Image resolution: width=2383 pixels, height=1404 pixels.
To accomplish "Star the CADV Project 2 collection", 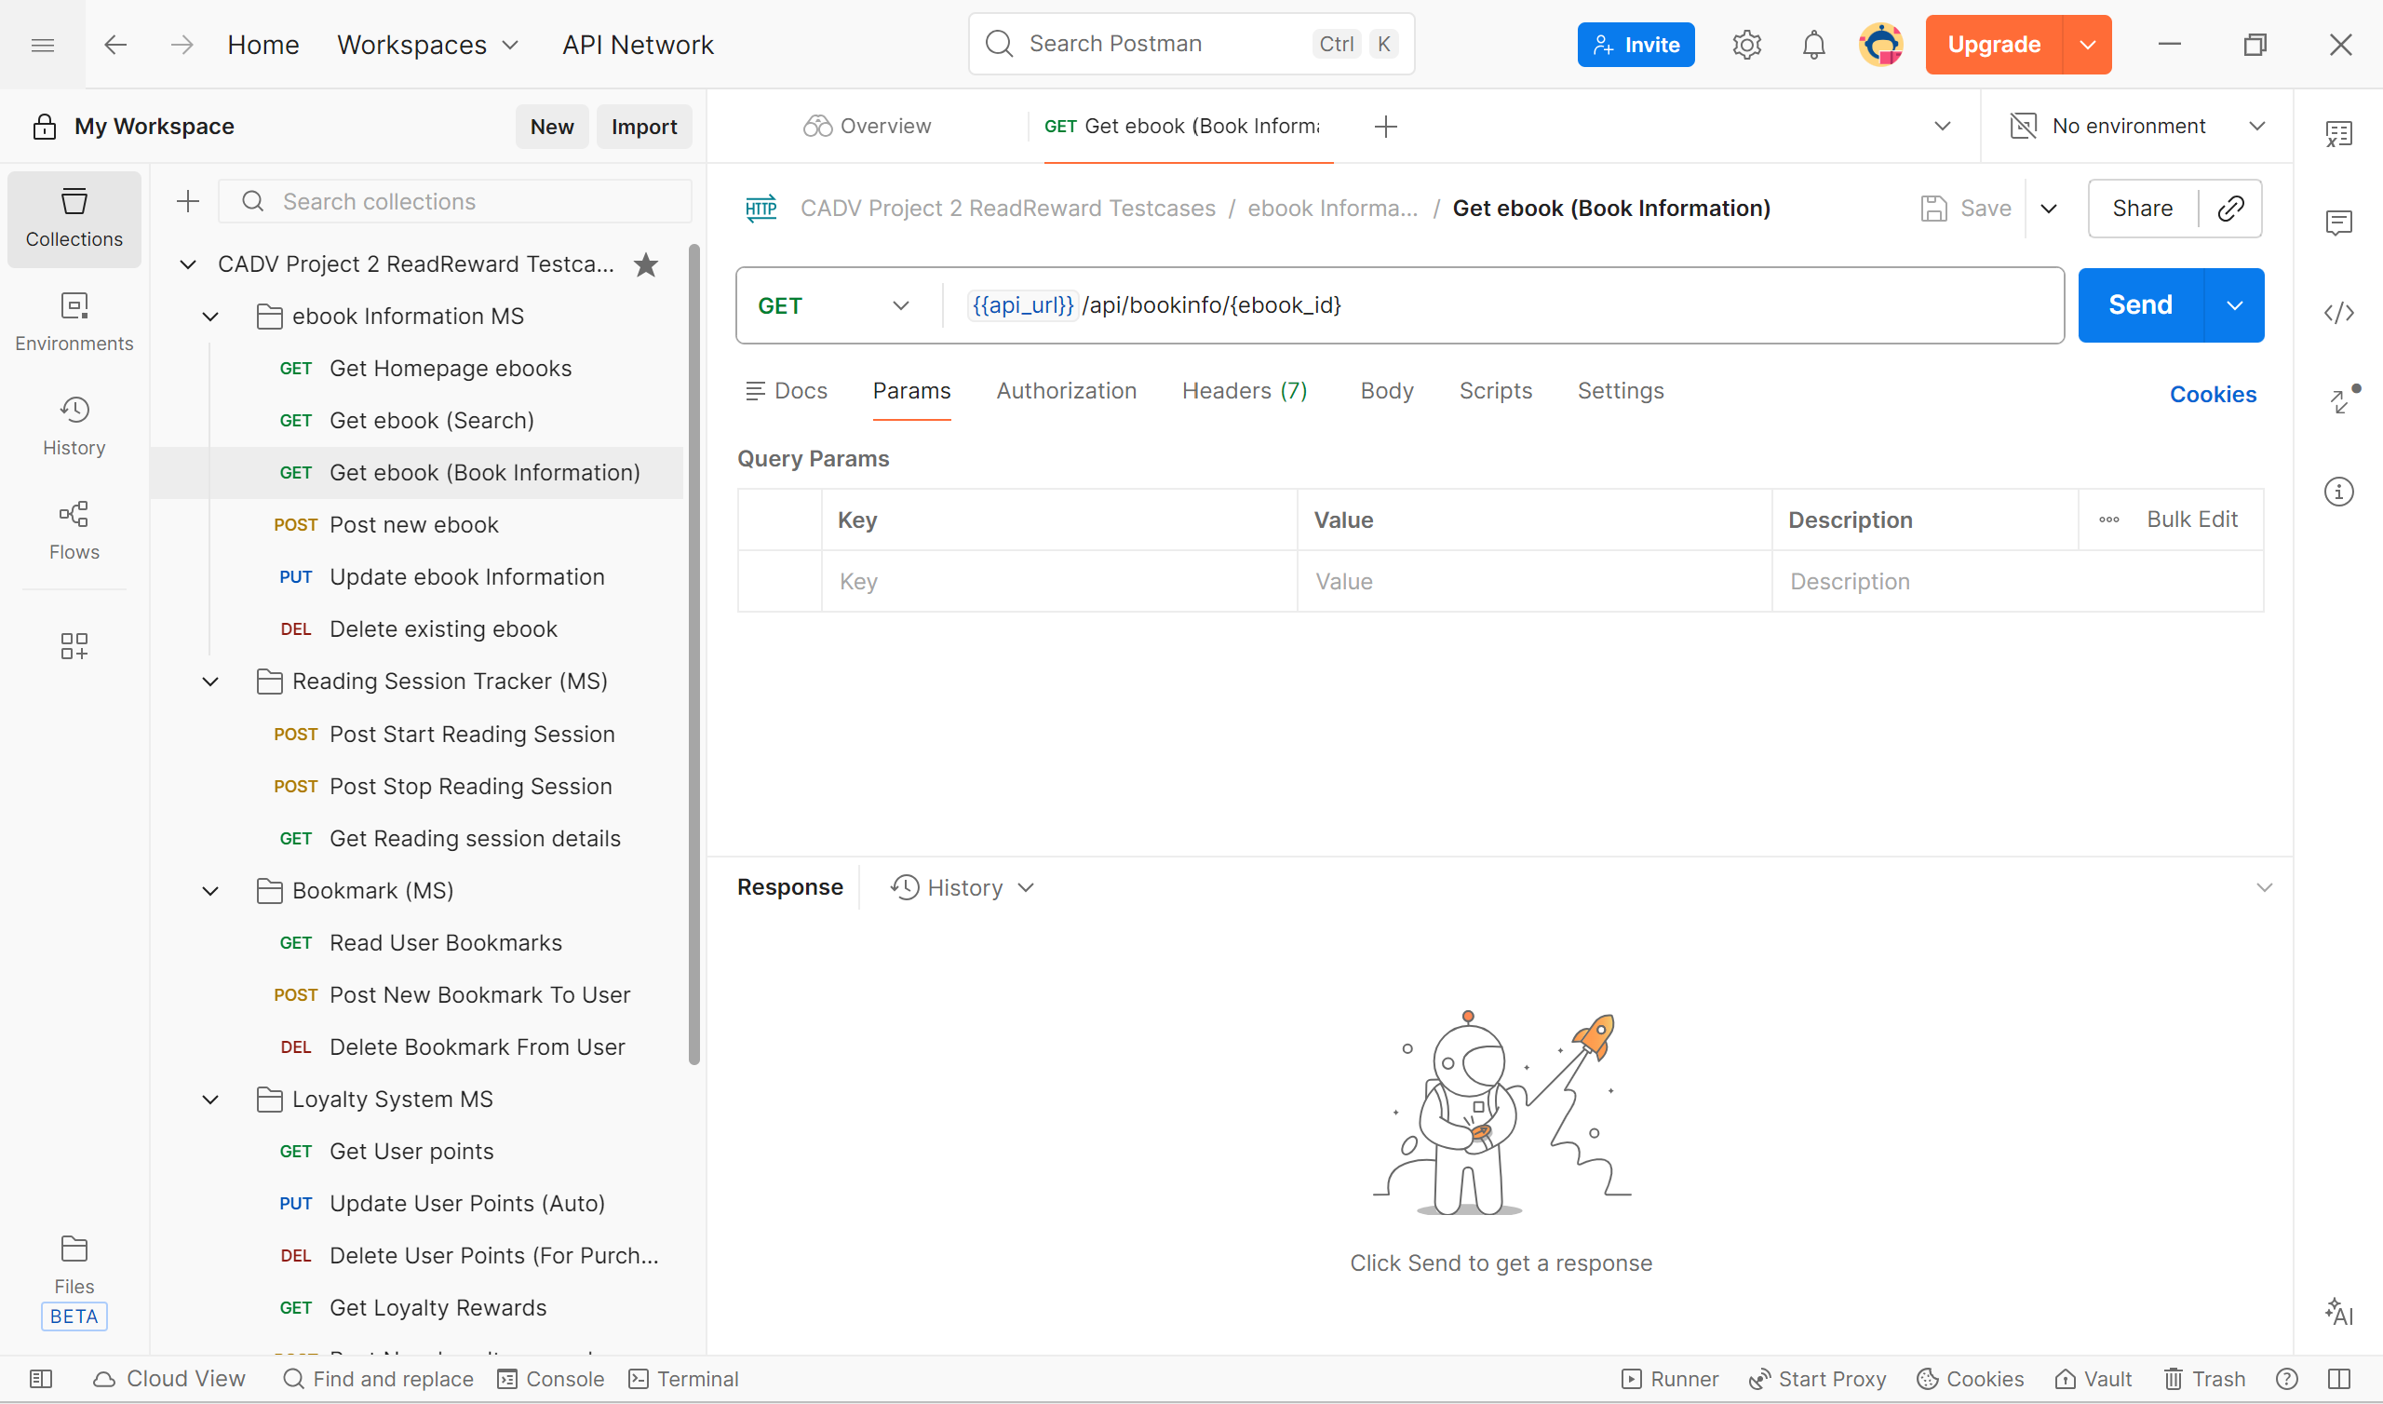I will click(646, 265).
